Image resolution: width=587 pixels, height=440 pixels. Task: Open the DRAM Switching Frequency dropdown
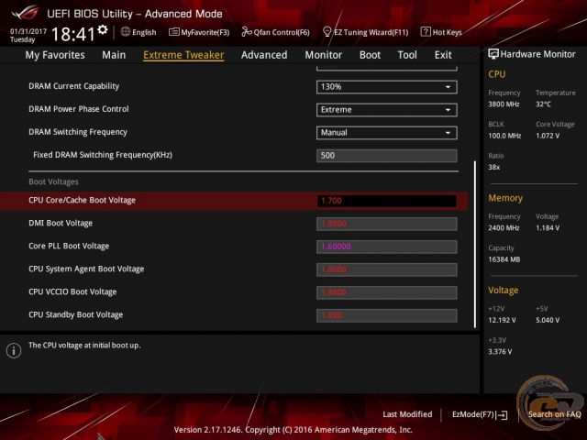click(386, 133)
